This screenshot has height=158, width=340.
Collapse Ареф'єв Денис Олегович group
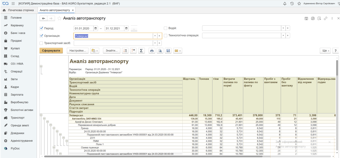tap(48, 122)
